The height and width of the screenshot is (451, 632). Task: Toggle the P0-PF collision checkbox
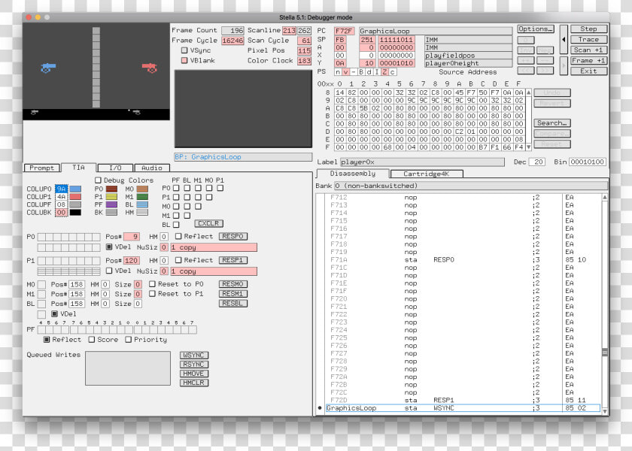[176, 188]
